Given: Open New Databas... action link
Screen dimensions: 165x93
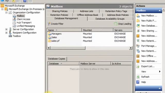Looking at the screenshot, I should (149, 26).
